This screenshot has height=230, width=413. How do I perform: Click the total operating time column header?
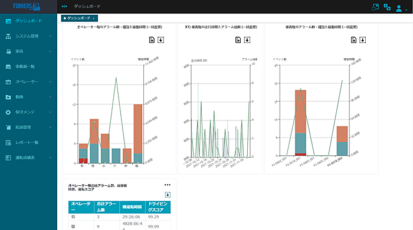click(x=132, y=207)
